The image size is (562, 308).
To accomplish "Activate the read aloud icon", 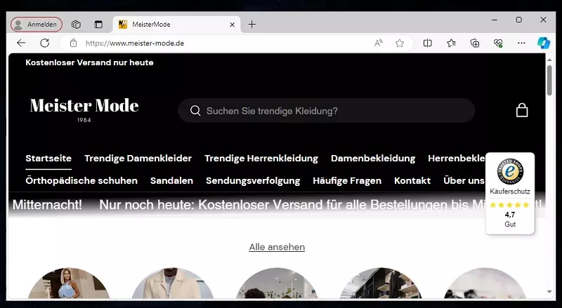I will point(378,43).
